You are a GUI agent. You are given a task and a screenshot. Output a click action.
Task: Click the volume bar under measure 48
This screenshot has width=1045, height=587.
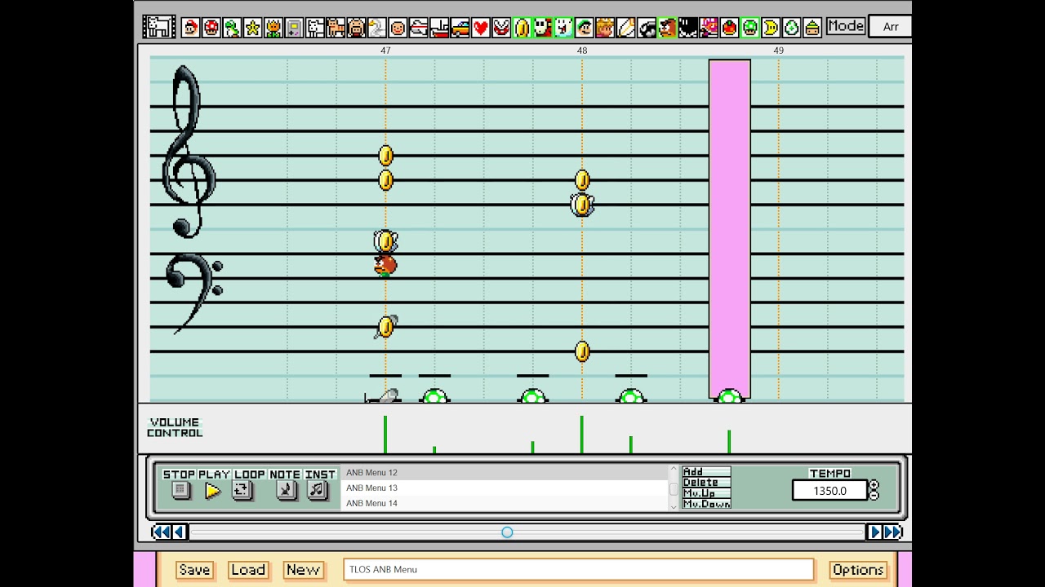tap(581, 435)
